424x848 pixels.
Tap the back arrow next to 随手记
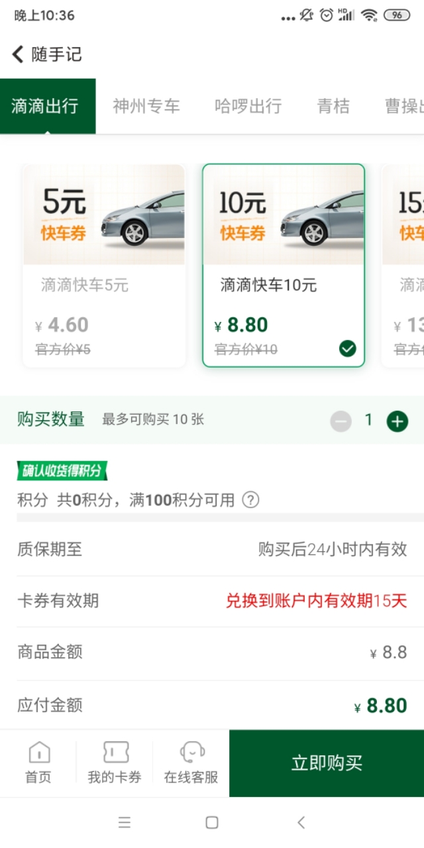pyautogui.click(x=17, y=54)
